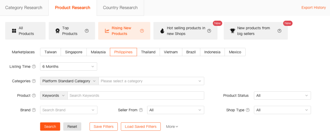Click the Listing Time info icon
Image resolution: width=330 pixels, height=133 pixels.
[34, 67]
